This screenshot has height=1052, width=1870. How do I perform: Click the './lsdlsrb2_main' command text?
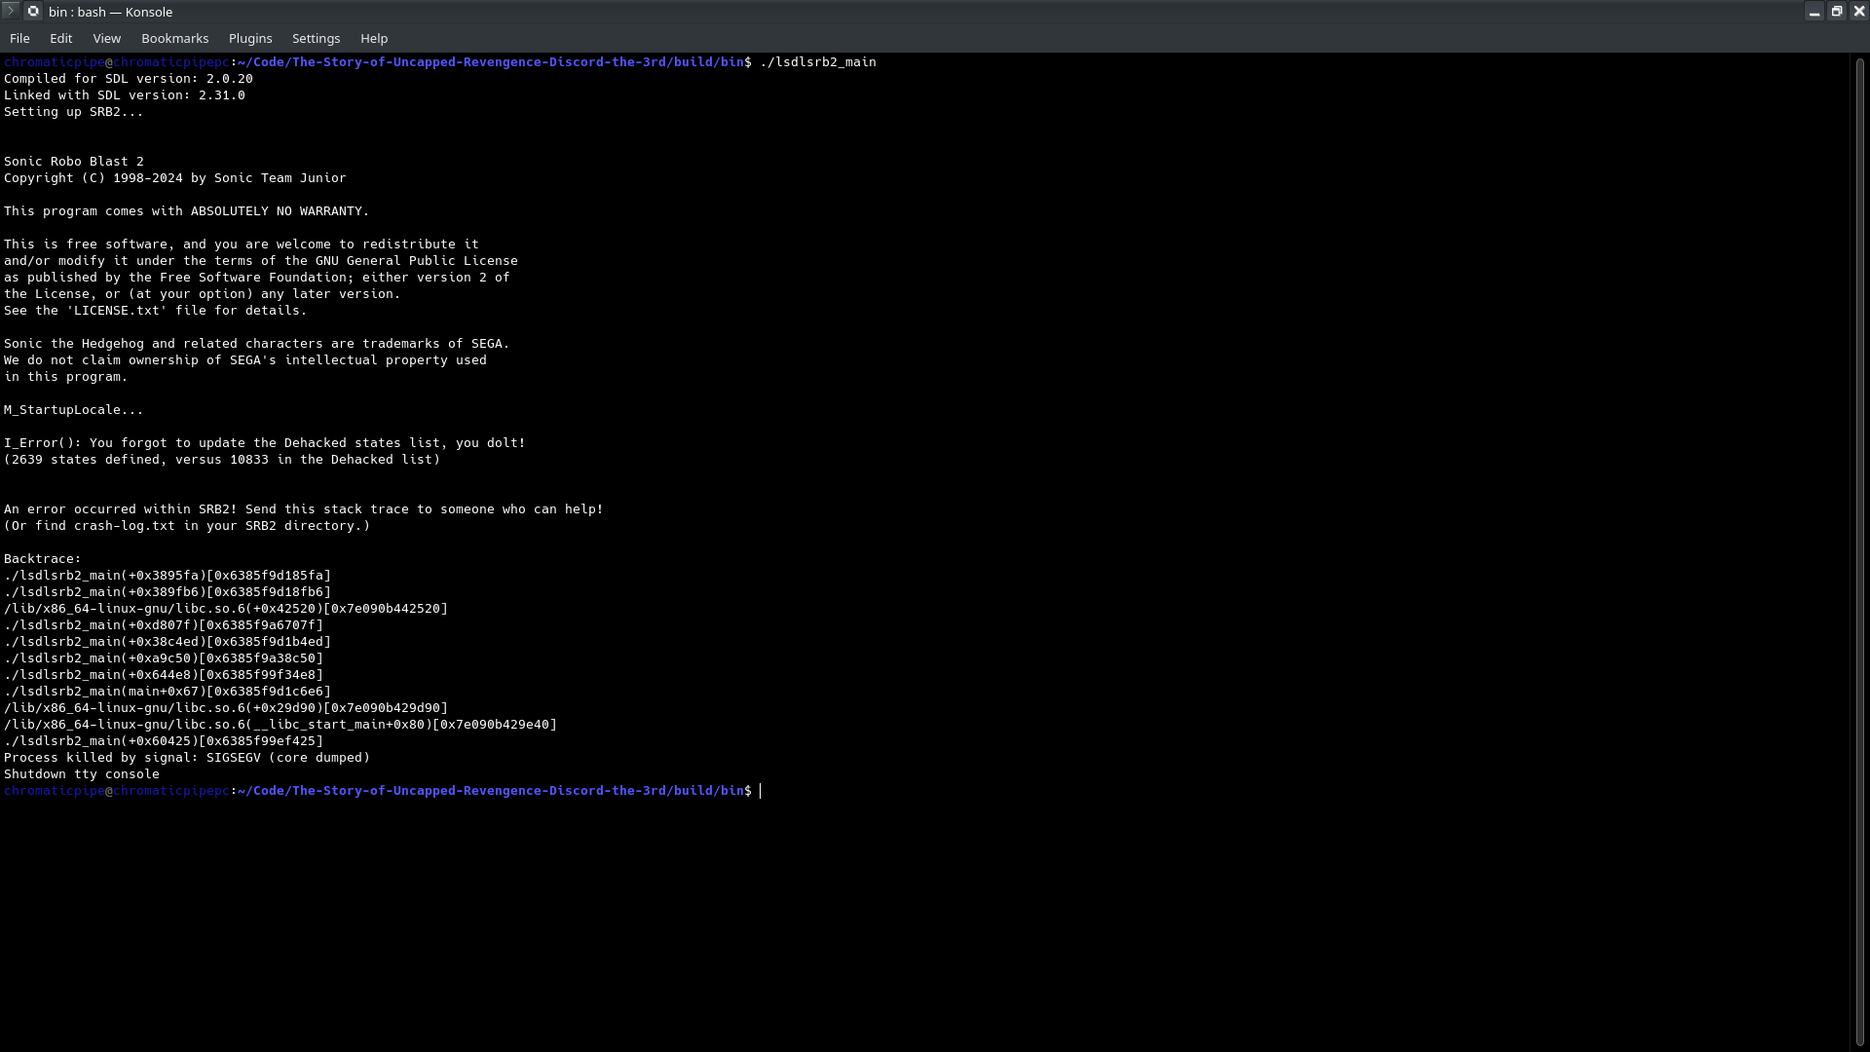(x=818, y=62)
